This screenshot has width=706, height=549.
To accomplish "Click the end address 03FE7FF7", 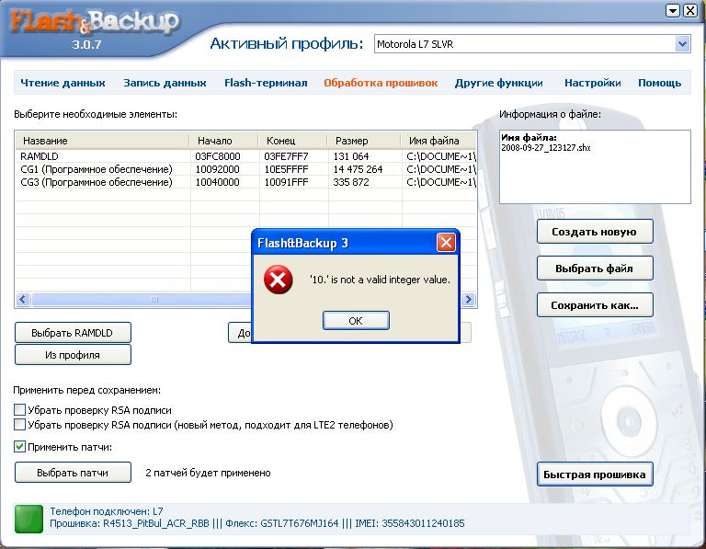I will pyautogui.click(x=286, y=156).
